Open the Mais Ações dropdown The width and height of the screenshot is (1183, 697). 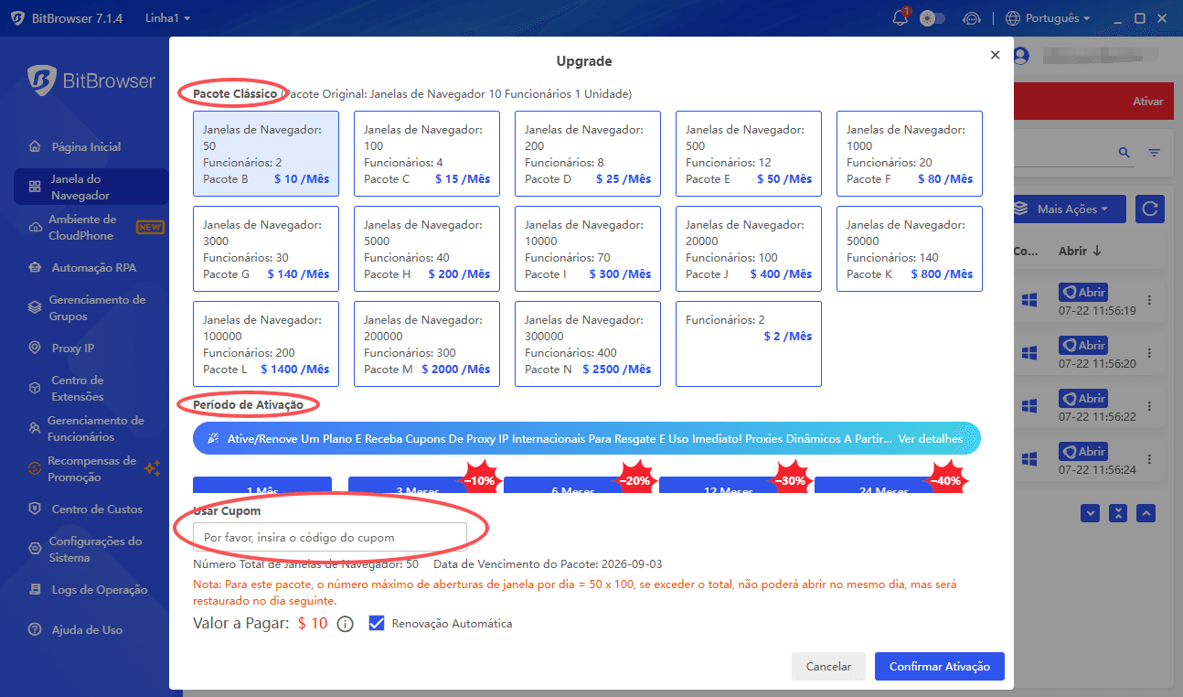1068,209
